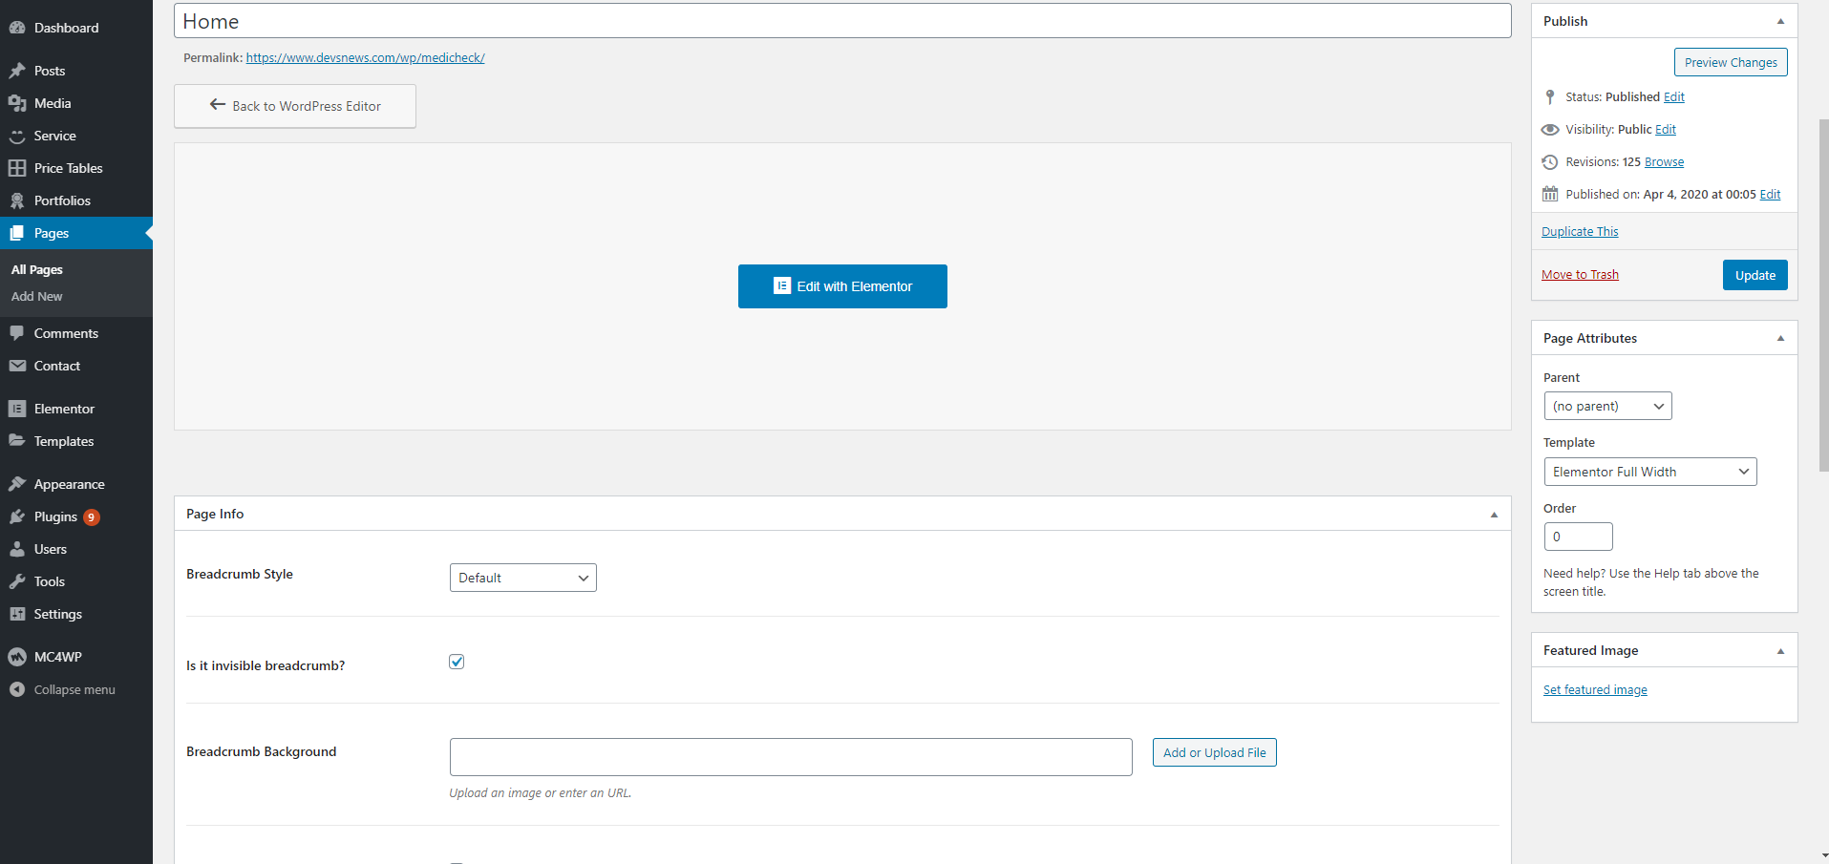The image size is (1829, 864).
Task: Click the Portfolios ribbon icon
Action: click(x=17, y=200)
